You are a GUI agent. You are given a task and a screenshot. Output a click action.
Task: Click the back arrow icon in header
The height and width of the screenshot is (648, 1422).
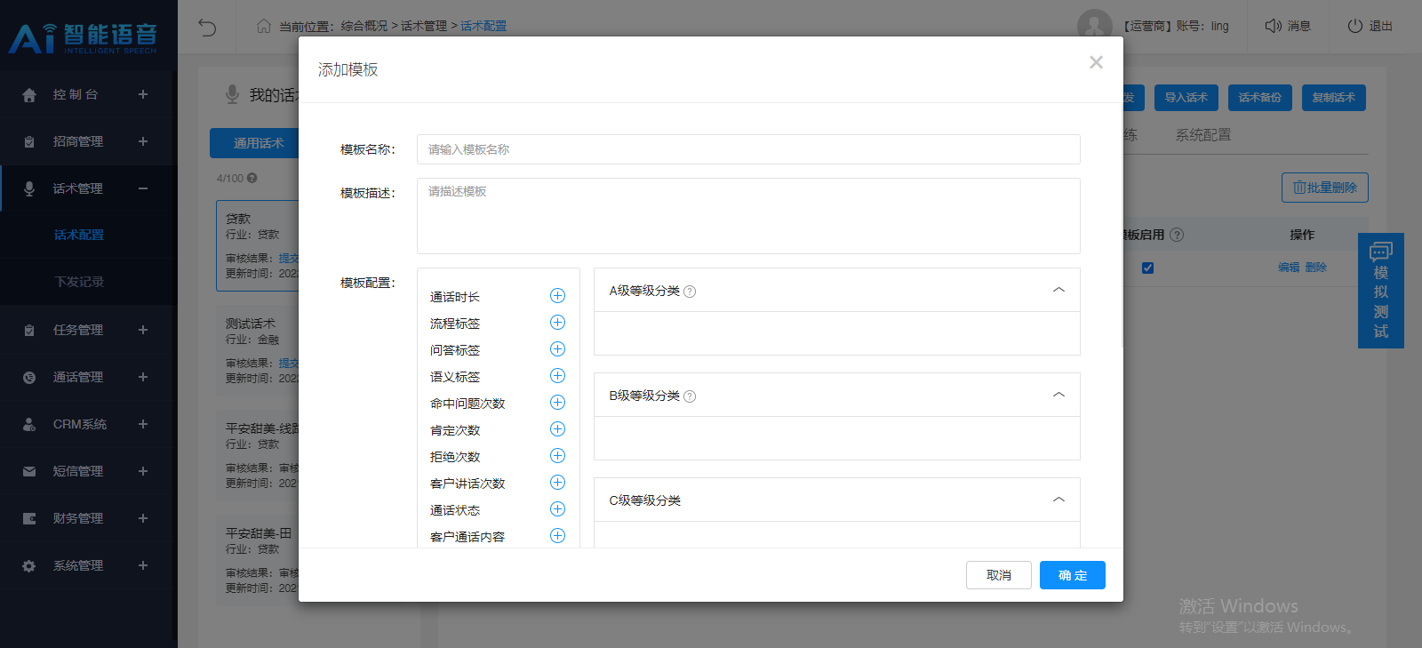pos(207,27)
